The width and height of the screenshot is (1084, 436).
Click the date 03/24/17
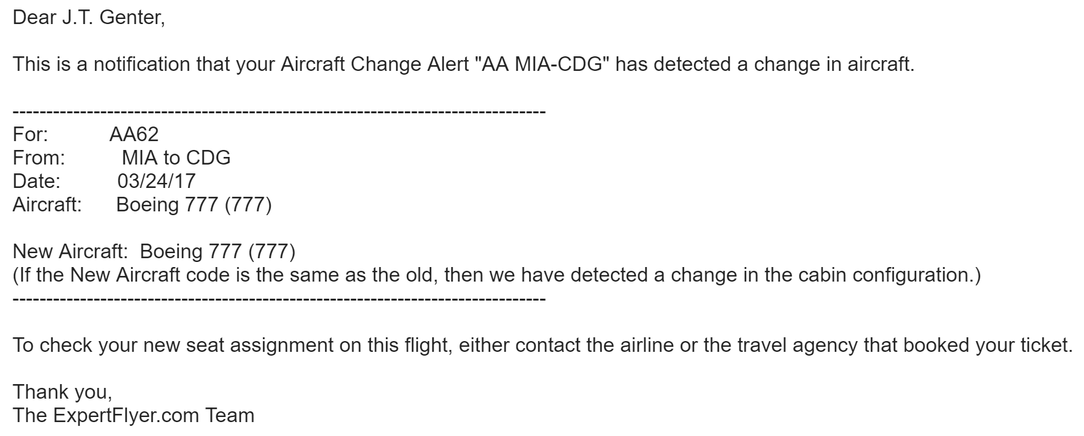tap(156, 181)
